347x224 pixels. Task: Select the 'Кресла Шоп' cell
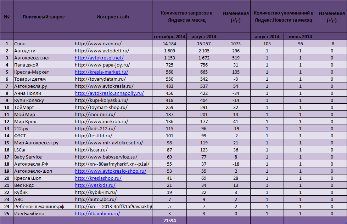44,178
